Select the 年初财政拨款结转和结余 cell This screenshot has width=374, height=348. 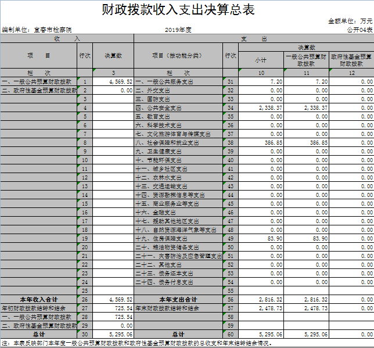click(x=38, y=308)
